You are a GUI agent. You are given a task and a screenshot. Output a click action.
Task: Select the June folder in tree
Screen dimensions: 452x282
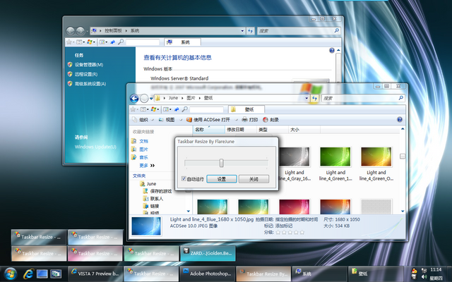click(148, 183)
